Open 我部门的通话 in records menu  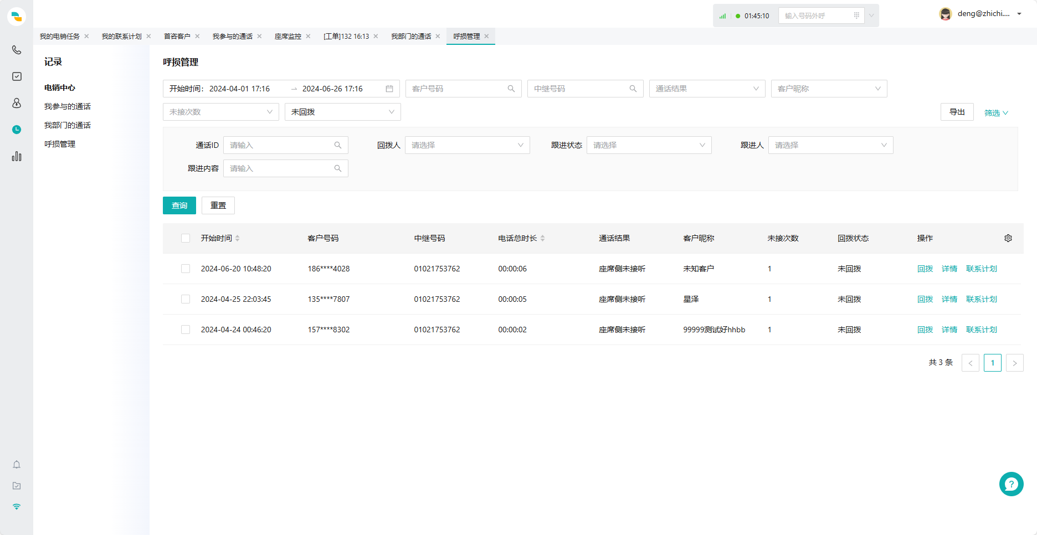tap(68, 125)
